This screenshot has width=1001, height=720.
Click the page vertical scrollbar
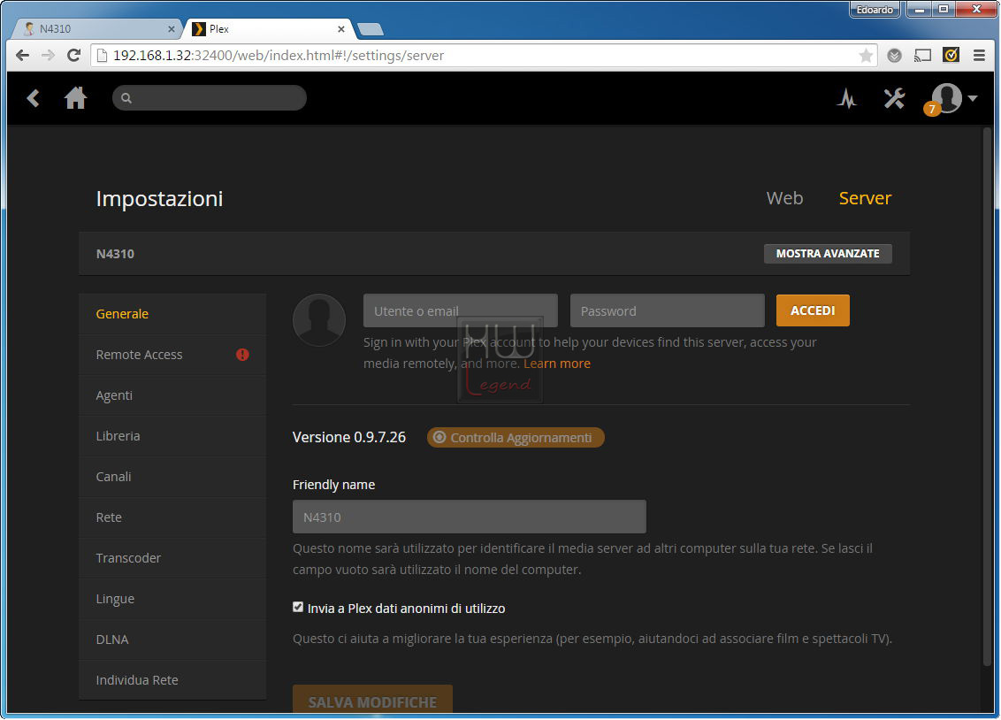tap(987, 395)
